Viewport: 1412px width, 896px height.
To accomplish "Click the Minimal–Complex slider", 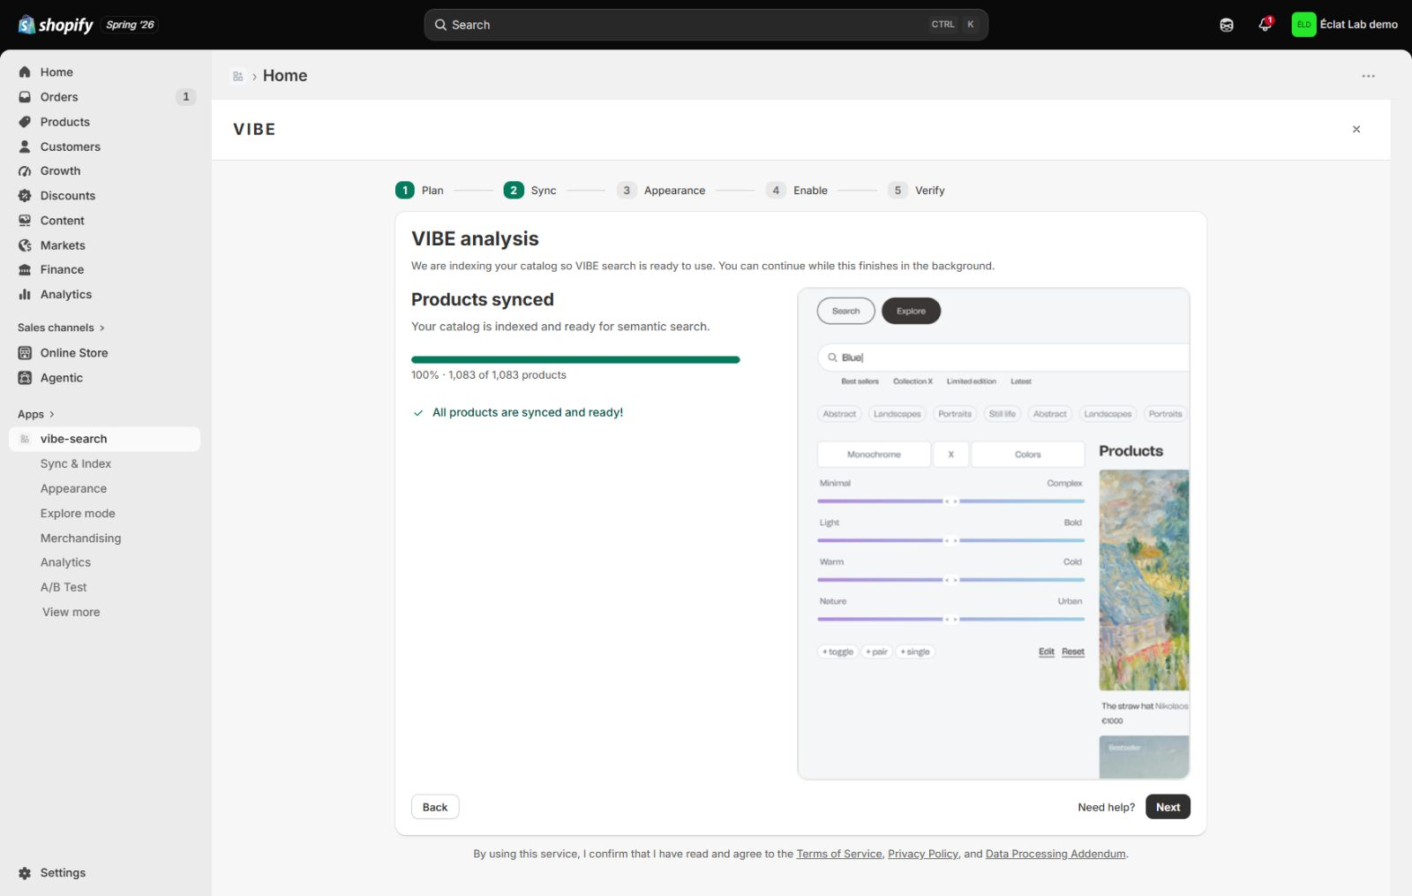I will click(950, 501).
